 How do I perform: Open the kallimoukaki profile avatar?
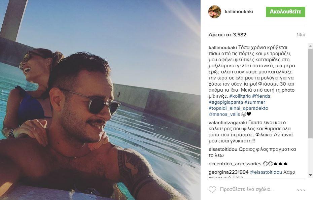[x=215, y=11]
